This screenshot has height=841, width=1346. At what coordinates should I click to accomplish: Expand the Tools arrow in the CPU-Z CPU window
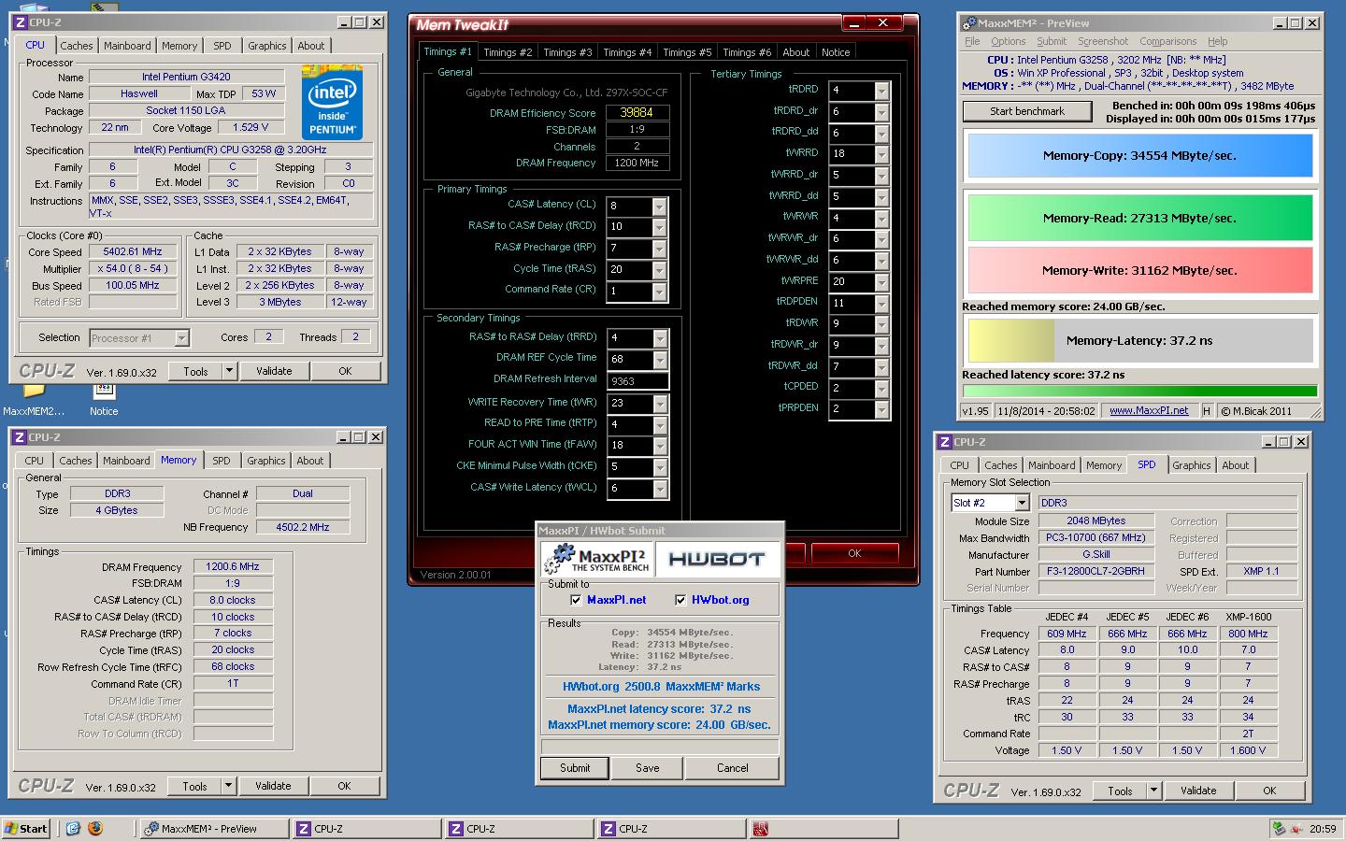pos(229,371)
